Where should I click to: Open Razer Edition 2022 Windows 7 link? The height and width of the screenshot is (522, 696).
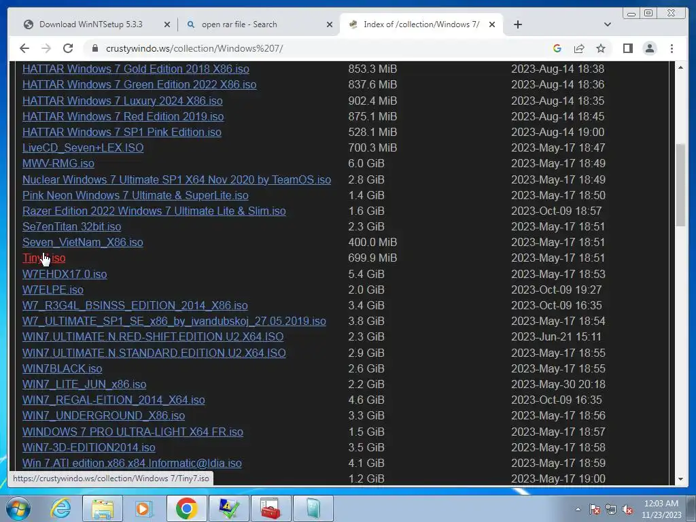click(x=154, y=211)
